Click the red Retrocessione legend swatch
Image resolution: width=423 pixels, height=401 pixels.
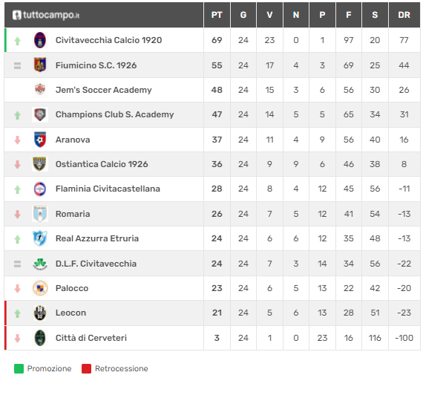tap(86, 368)
